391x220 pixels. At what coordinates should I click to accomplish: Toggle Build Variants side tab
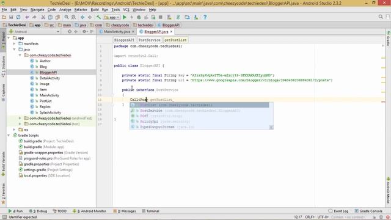point(3,164)
